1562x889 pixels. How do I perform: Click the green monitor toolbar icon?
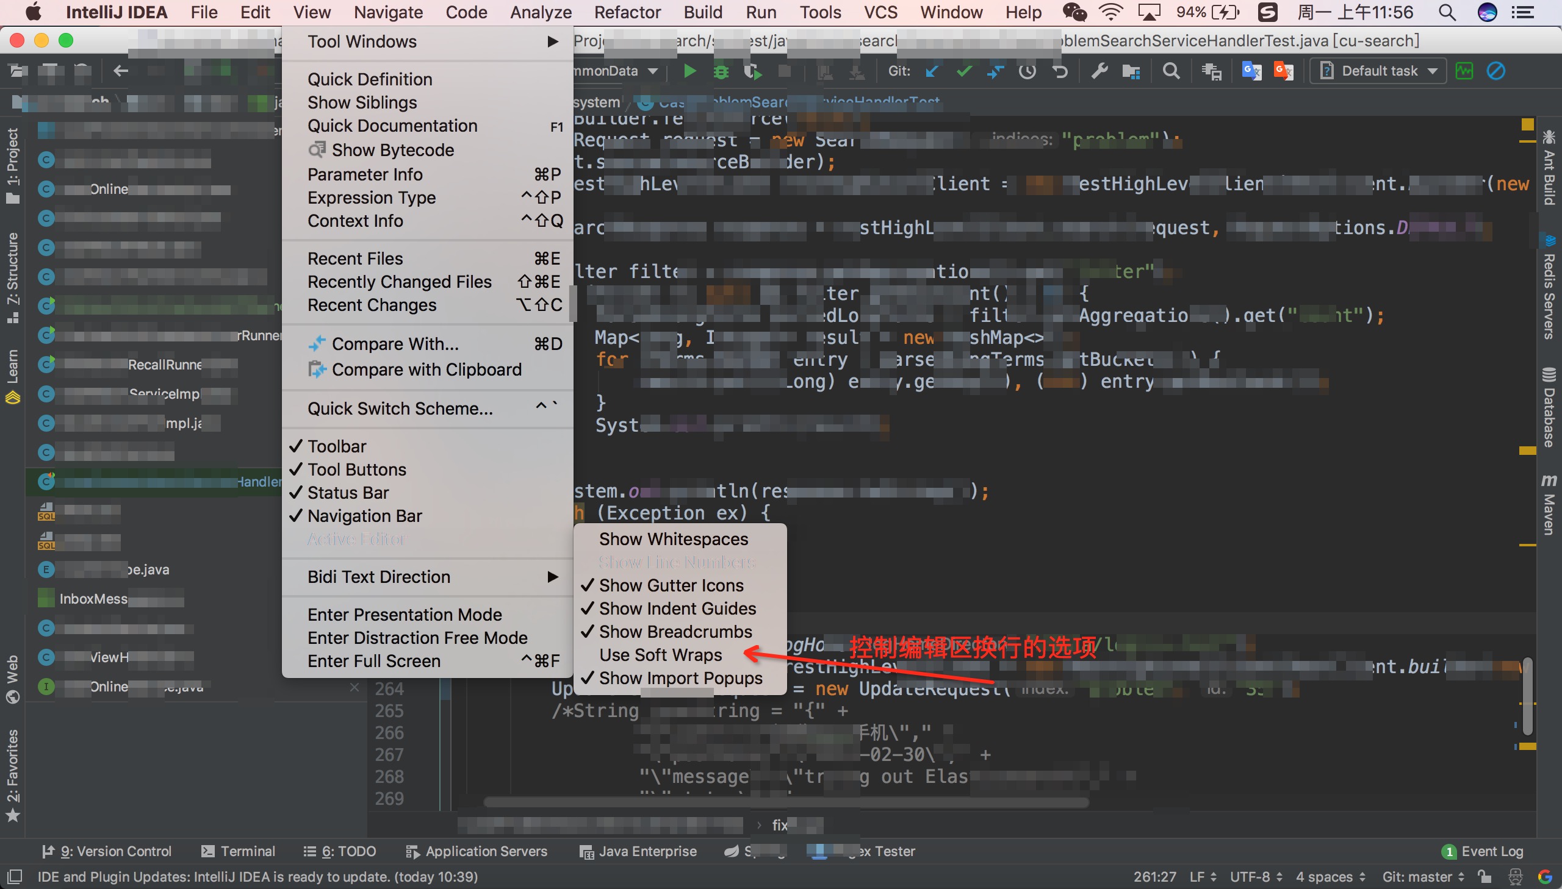pos(1464,71)
